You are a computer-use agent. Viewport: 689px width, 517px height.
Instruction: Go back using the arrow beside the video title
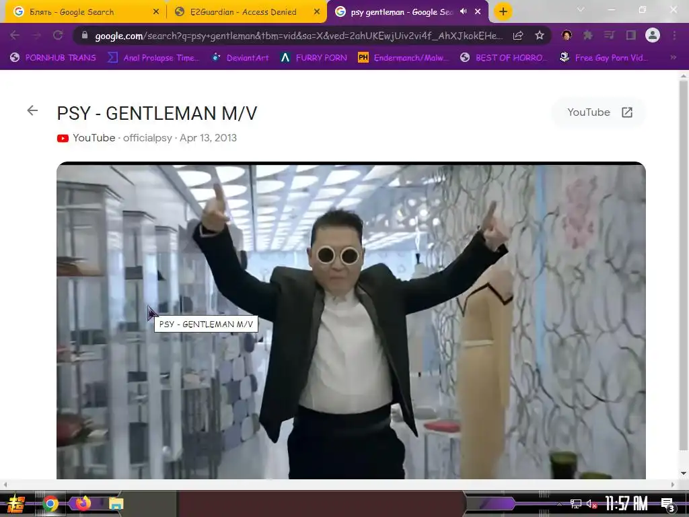32,110
